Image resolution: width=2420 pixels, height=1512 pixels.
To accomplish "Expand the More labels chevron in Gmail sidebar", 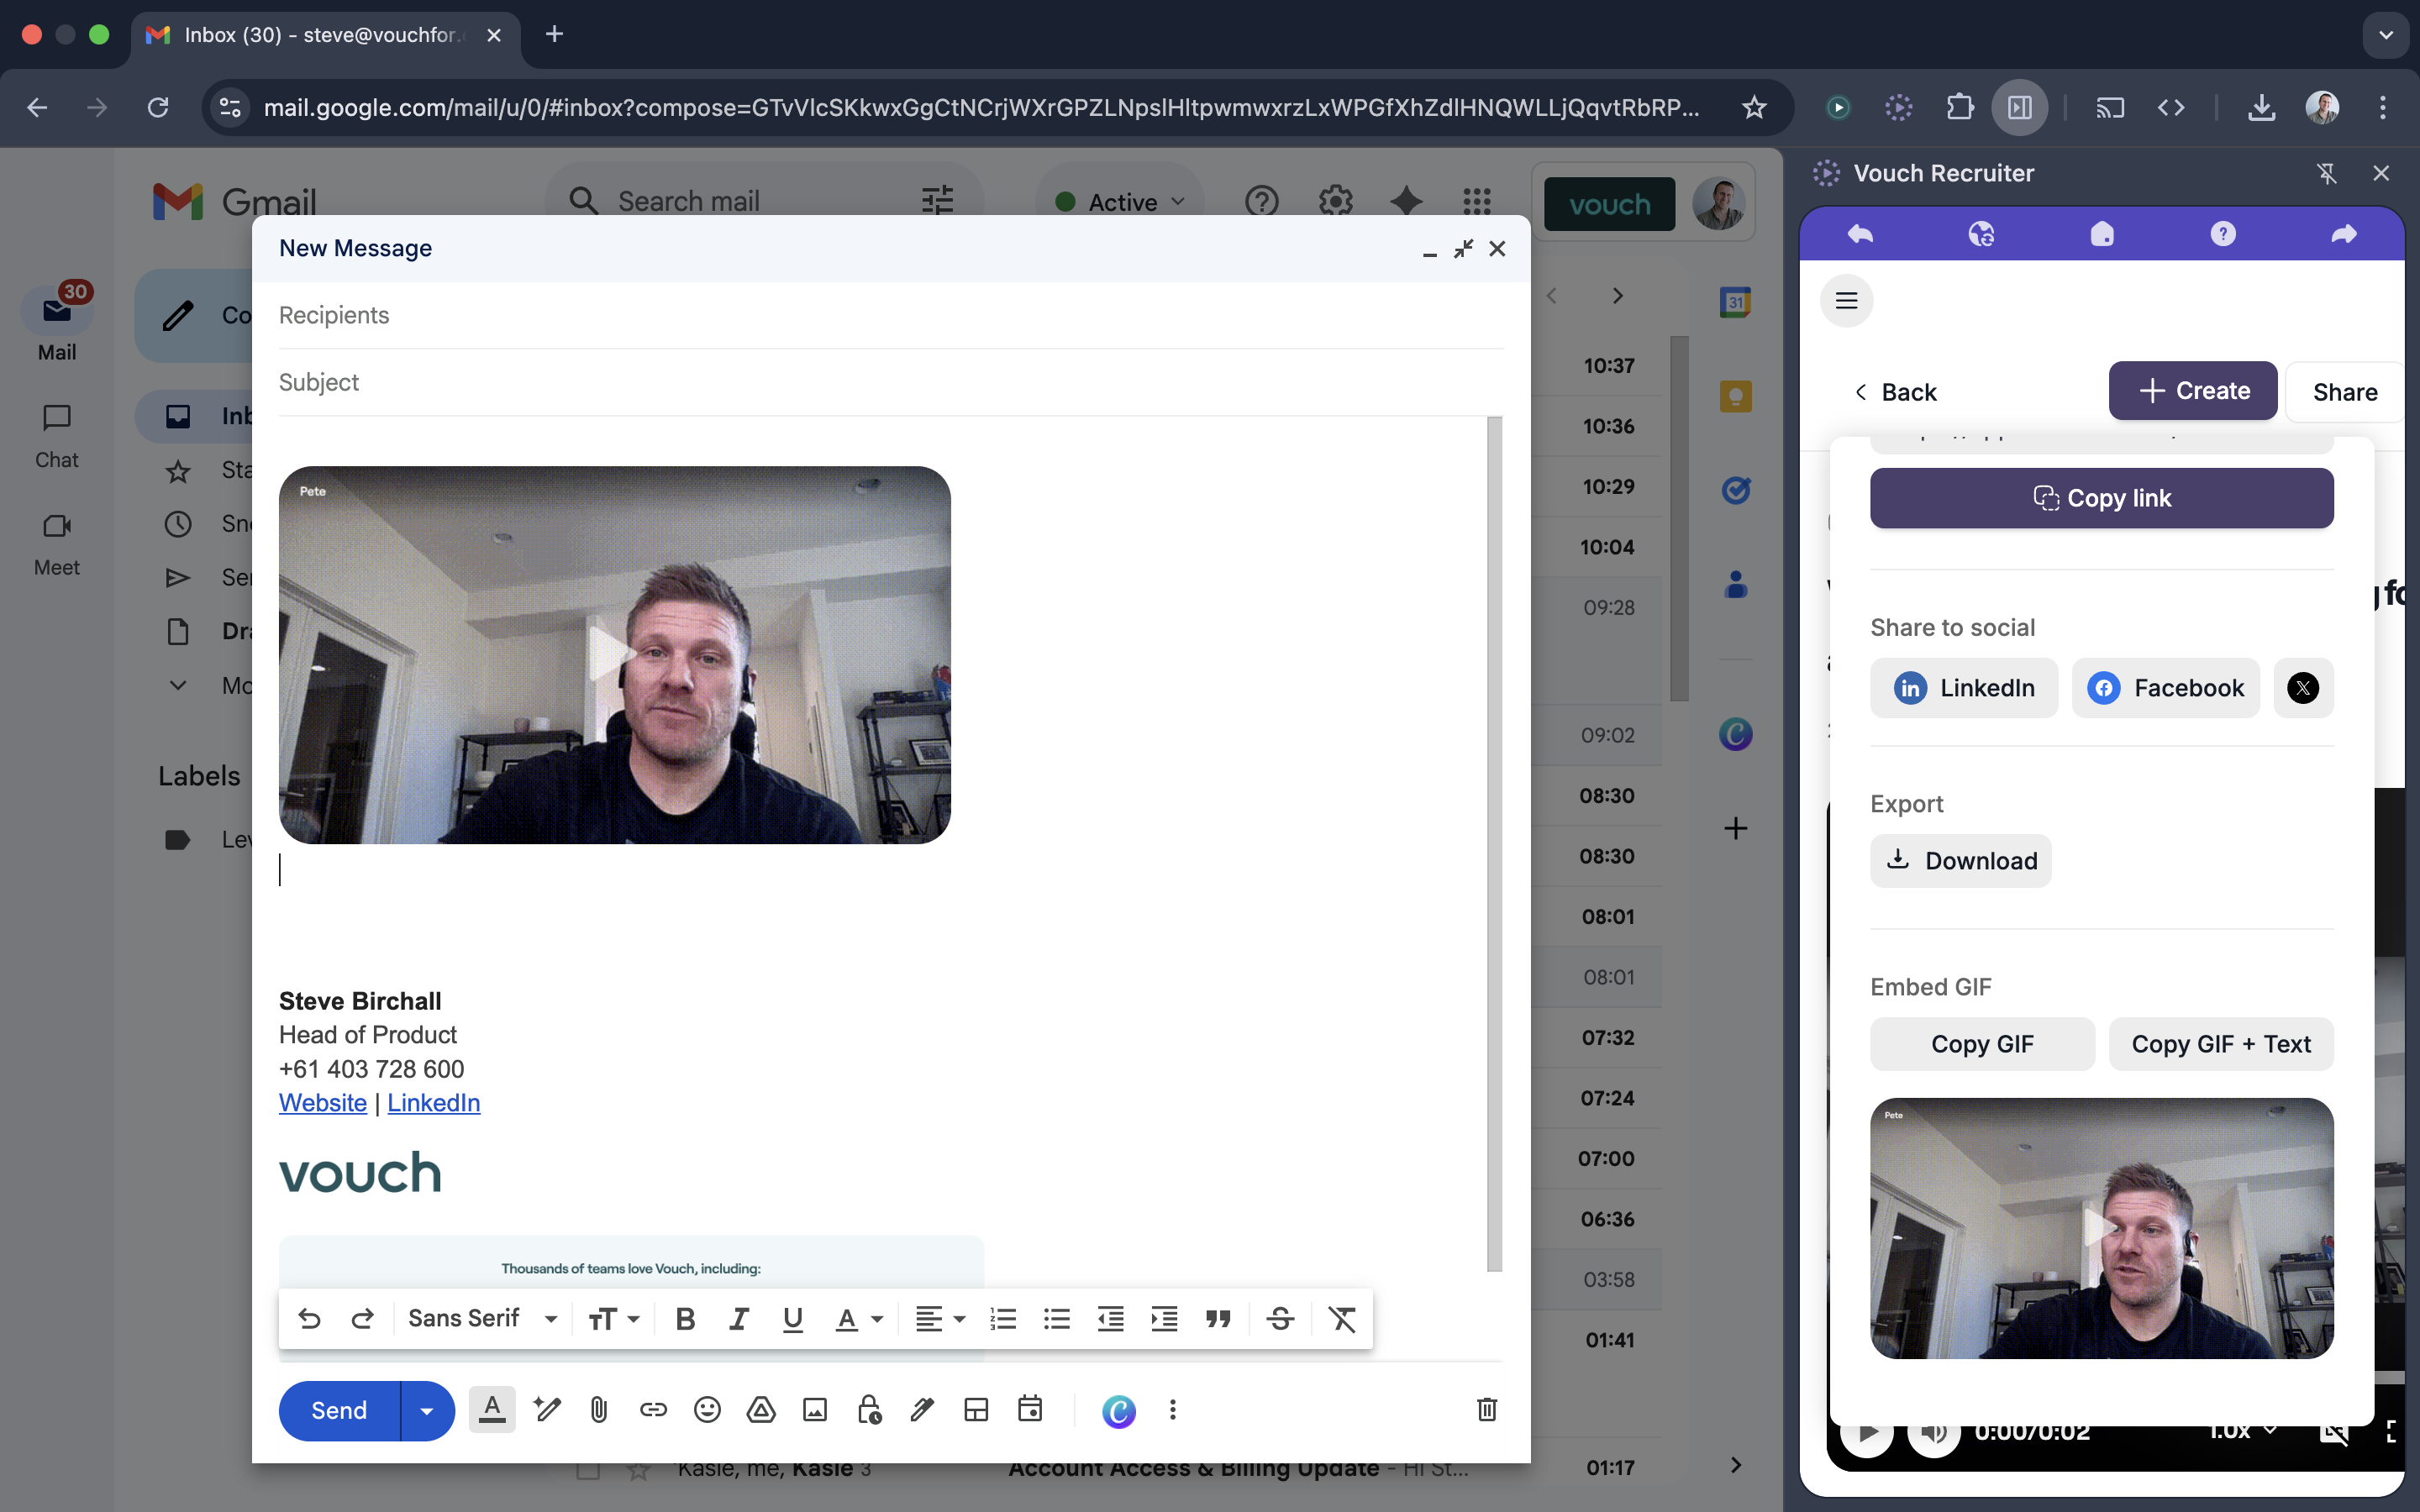I will pos(177,685).
